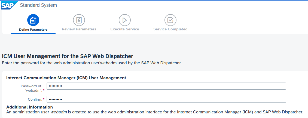Click the Internet Communication Manager (ICM) User Management section title
308x118 pixels.
tap(66, 78)
